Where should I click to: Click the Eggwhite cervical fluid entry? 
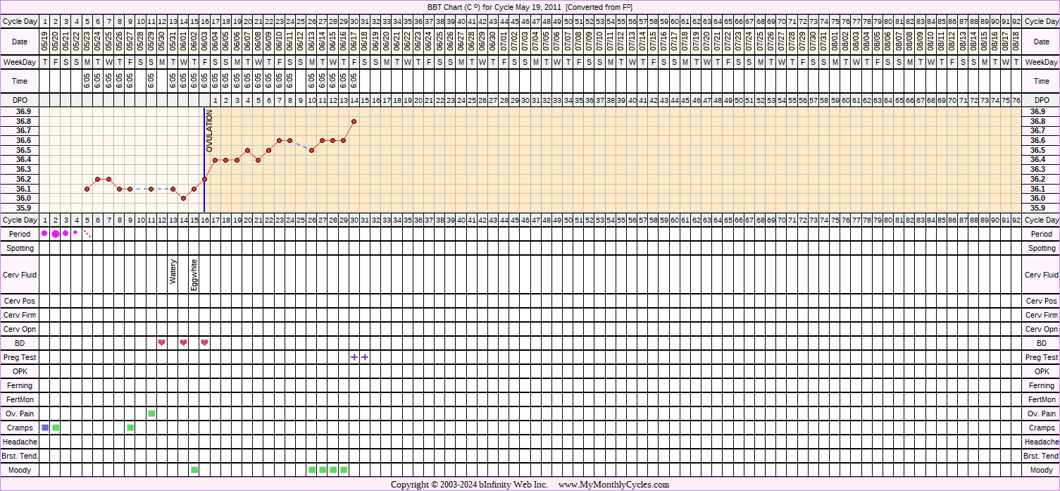coord(194,275)
